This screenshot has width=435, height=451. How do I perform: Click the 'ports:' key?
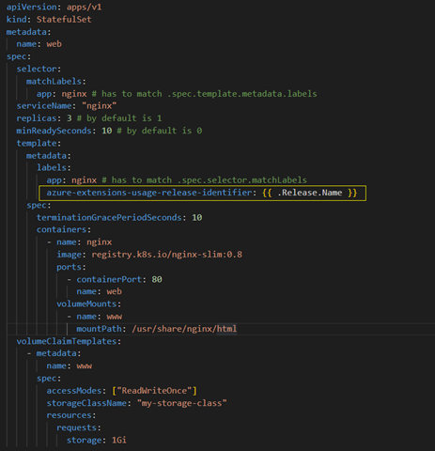71,267
